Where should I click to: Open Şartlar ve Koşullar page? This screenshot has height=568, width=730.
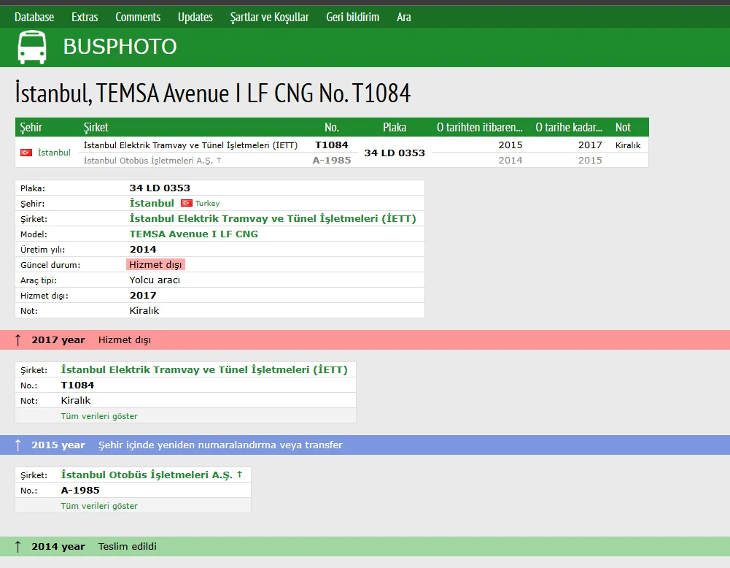(x=269, y=17)
